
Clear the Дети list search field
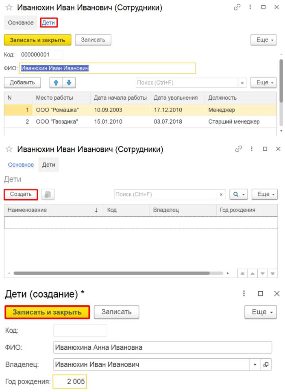[x=221, y=194]
